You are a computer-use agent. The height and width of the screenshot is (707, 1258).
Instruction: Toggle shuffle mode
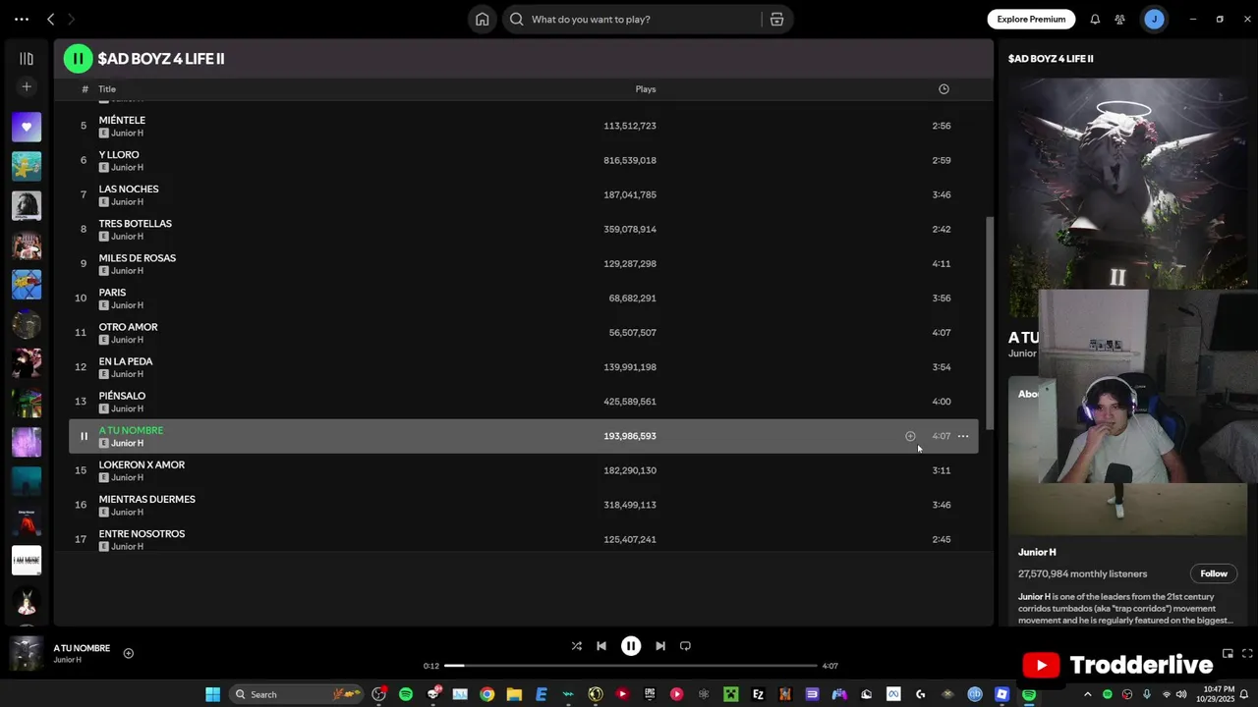[577, 646]
